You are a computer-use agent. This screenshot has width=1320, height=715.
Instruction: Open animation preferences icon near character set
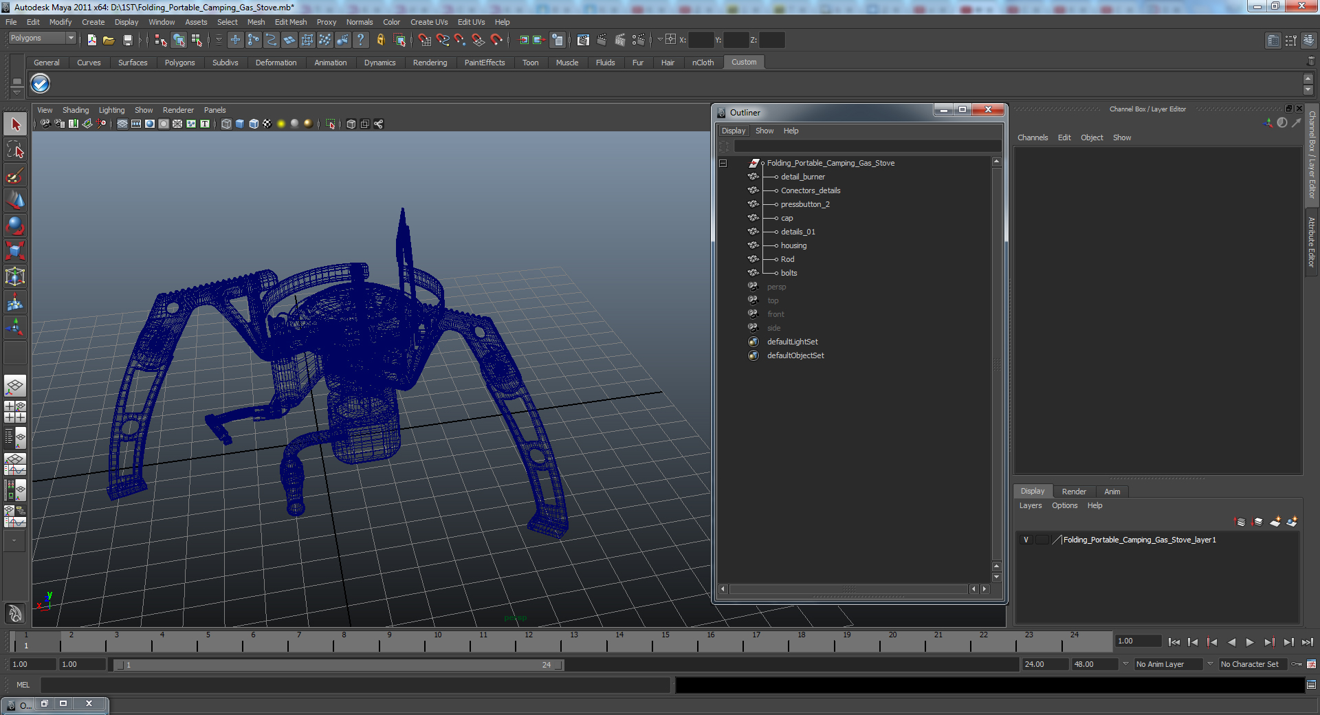point(1311,664)
